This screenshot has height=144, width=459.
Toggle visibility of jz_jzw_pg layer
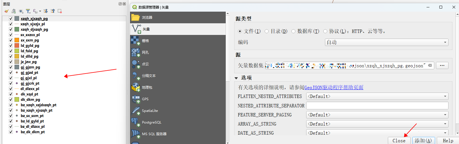click(x=11, y=62)
